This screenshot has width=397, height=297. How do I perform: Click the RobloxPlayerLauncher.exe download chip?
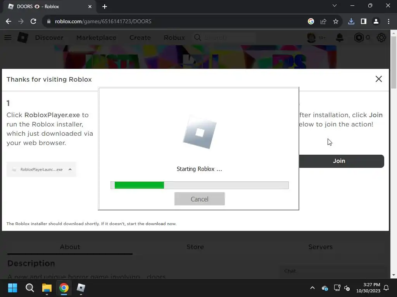[41, 169]
